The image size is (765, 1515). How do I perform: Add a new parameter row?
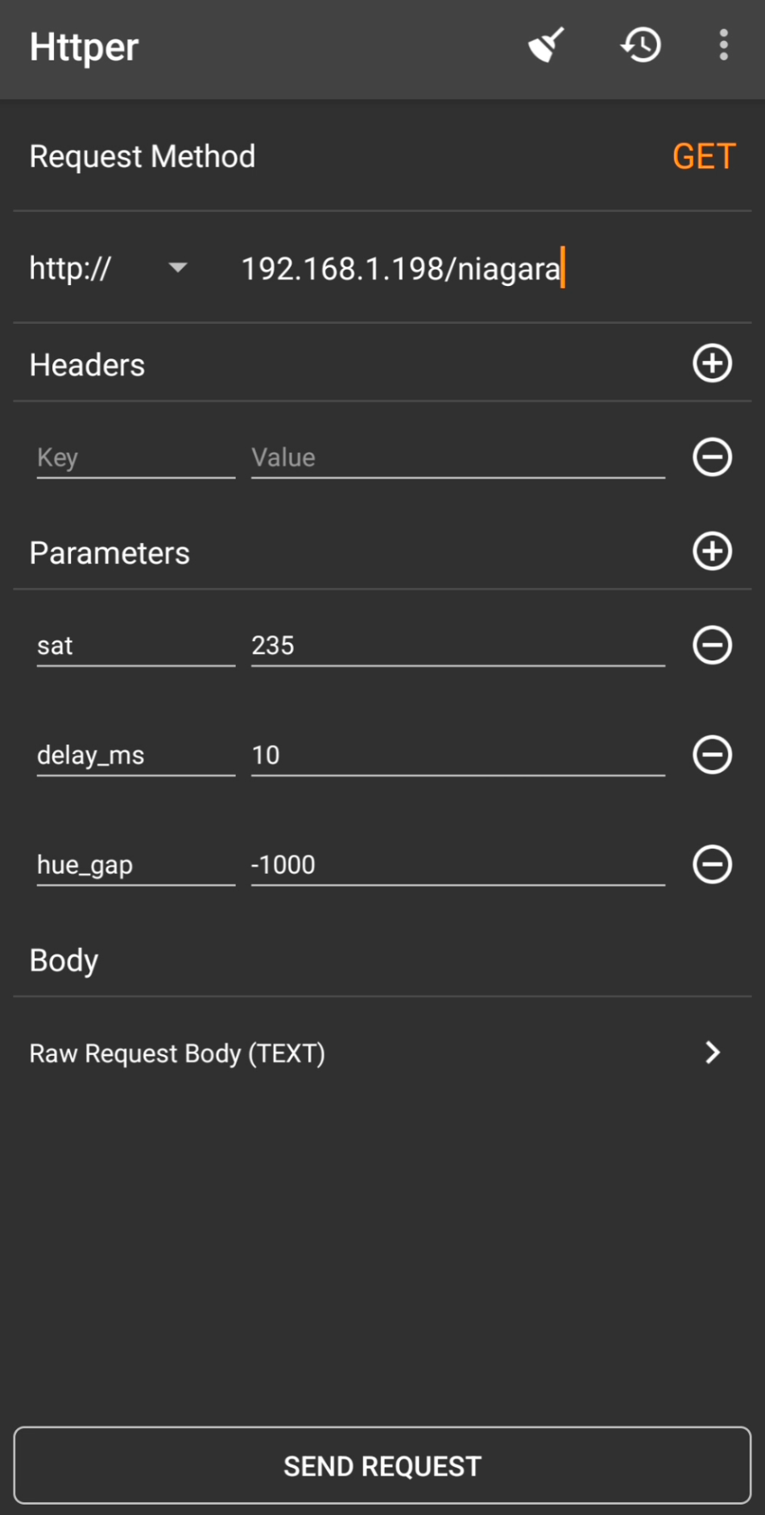click(712, 552)
